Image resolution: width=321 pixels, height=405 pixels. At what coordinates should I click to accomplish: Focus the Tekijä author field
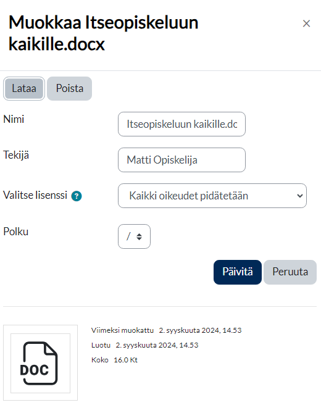click(181, 160)
